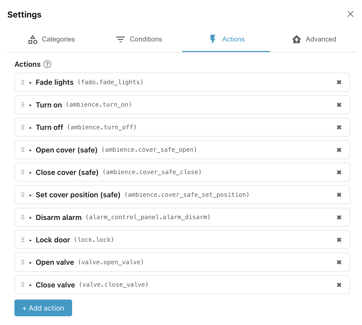Remove the Set cover position (safe) action
The image size is (362, 325).
coord(339,195)
